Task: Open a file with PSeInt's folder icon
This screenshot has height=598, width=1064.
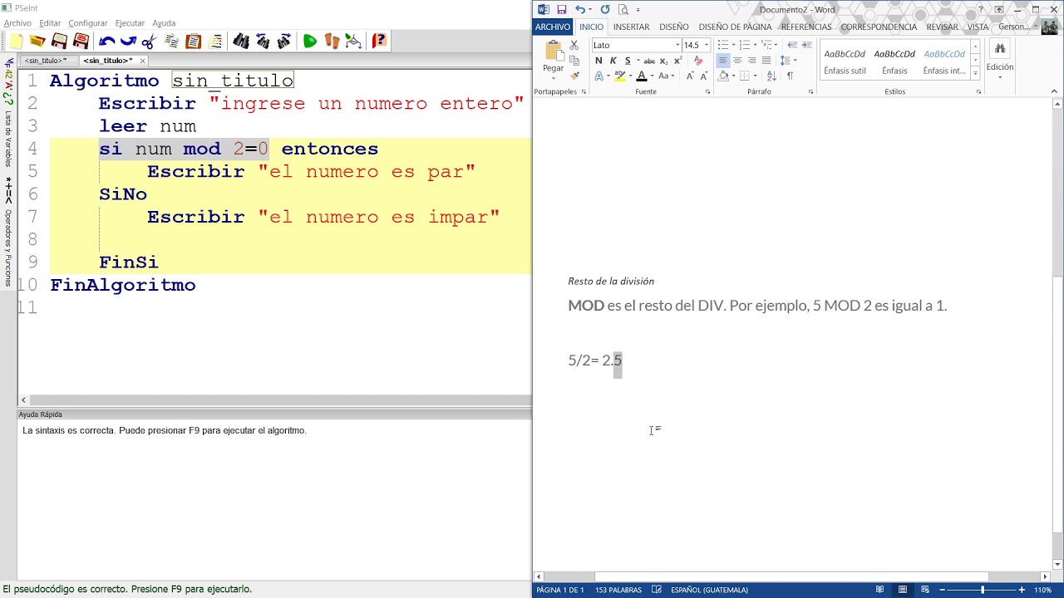Action: pyautogui.click(x=37, y=41)
